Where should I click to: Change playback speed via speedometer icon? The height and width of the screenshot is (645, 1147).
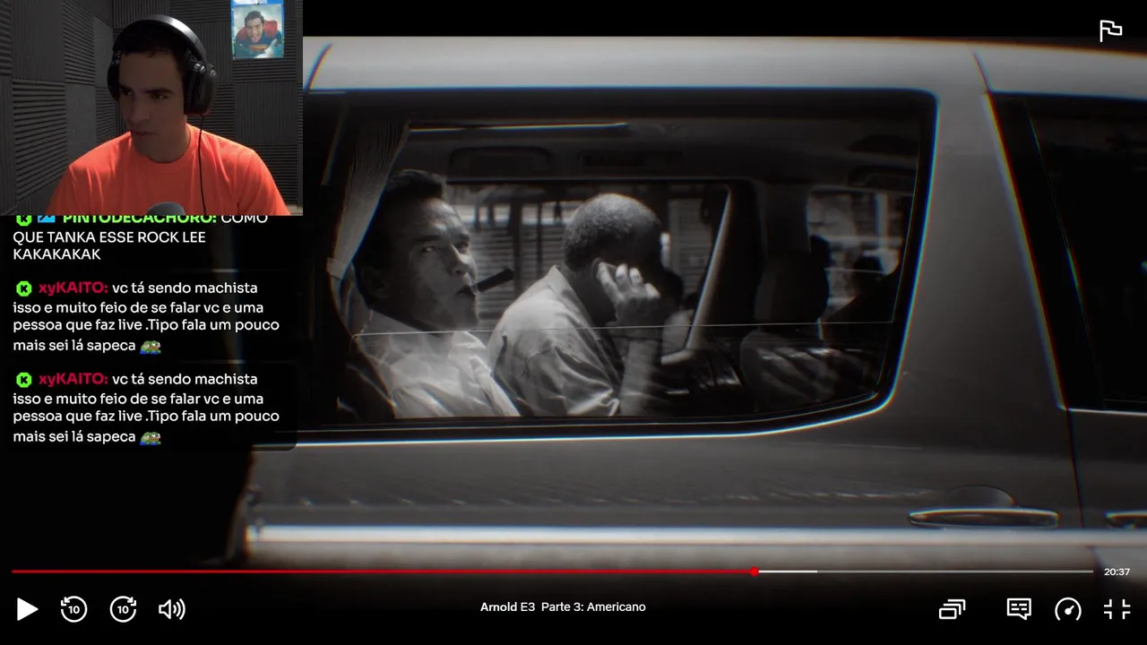pos(1068,610)
